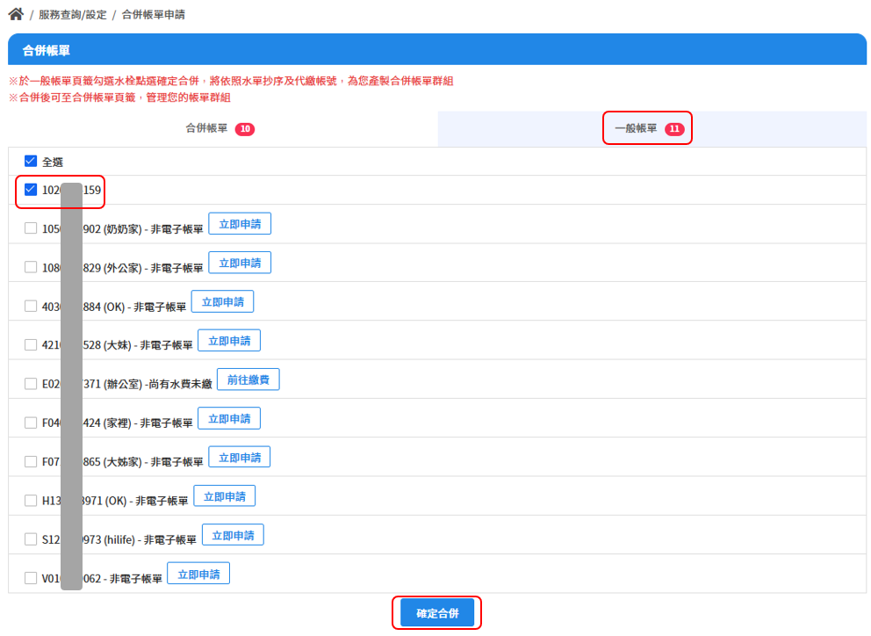
Task: Confirm merge with 確定合併 button
Action: coord(437,613)
